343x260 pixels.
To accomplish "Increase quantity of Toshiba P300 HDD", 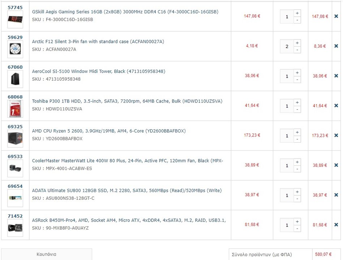I will click(297, 103).
